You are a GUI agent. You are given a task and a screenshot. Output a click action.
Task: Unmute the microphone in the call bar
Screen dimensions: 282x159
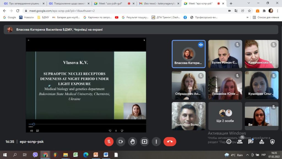[109, 142]
